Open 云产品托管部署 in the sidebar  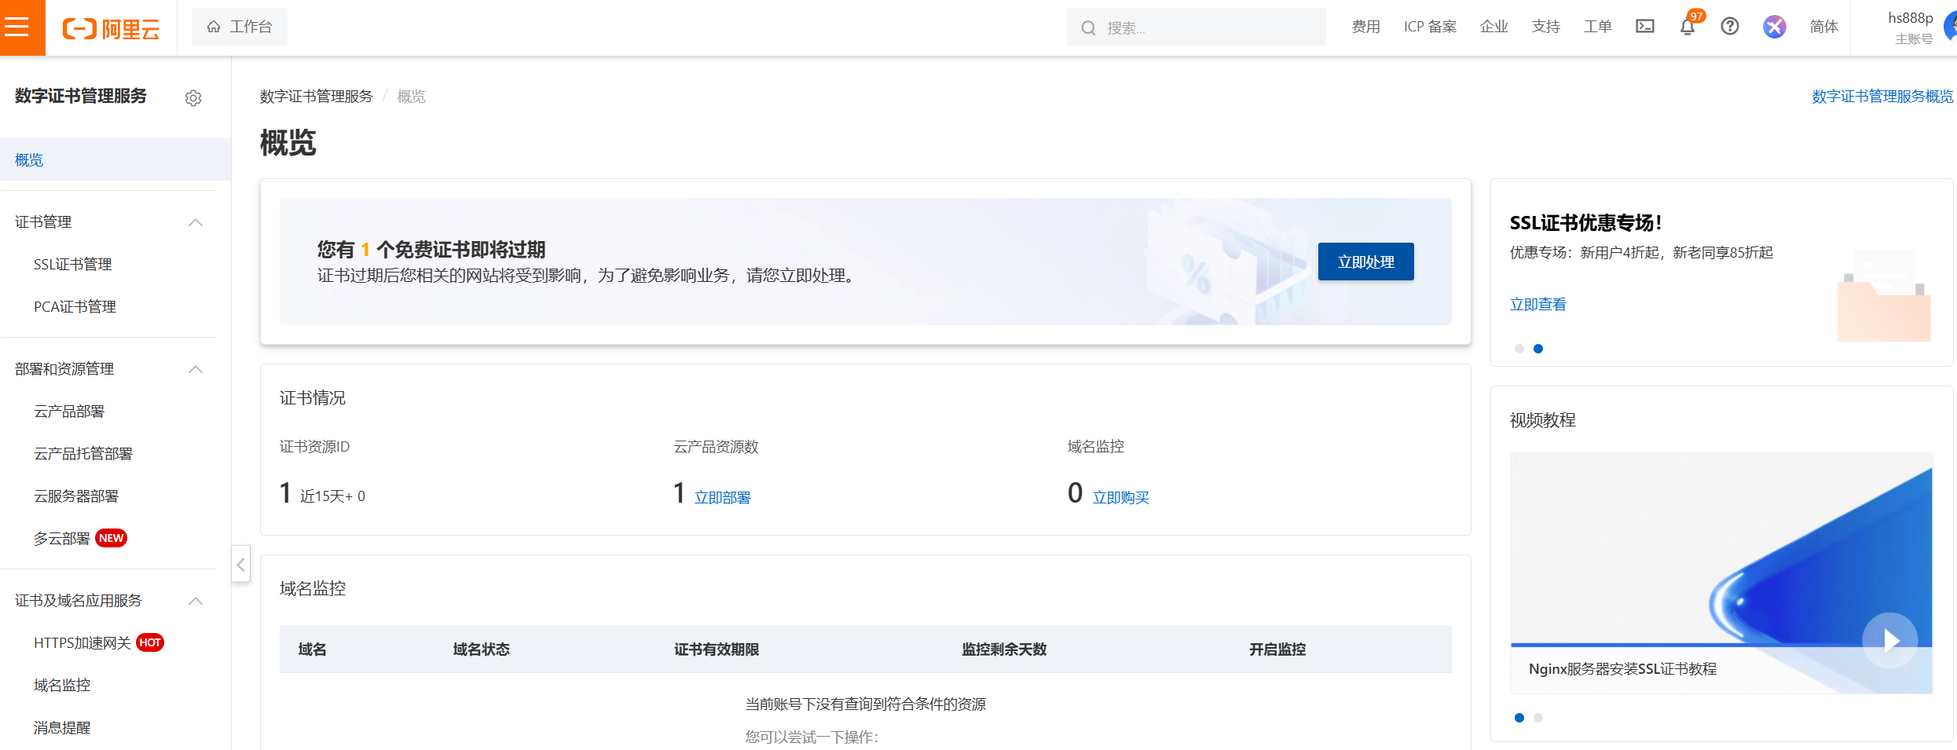click(x=83, y=454)
